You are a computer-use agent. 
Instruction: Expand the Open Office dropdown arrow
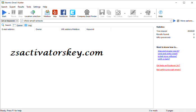[x=141, y=13]
